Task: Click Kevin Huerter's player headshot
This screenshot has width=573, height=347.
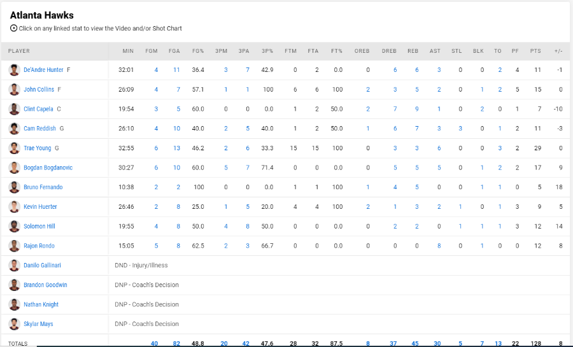Action: tap(14, 207)
